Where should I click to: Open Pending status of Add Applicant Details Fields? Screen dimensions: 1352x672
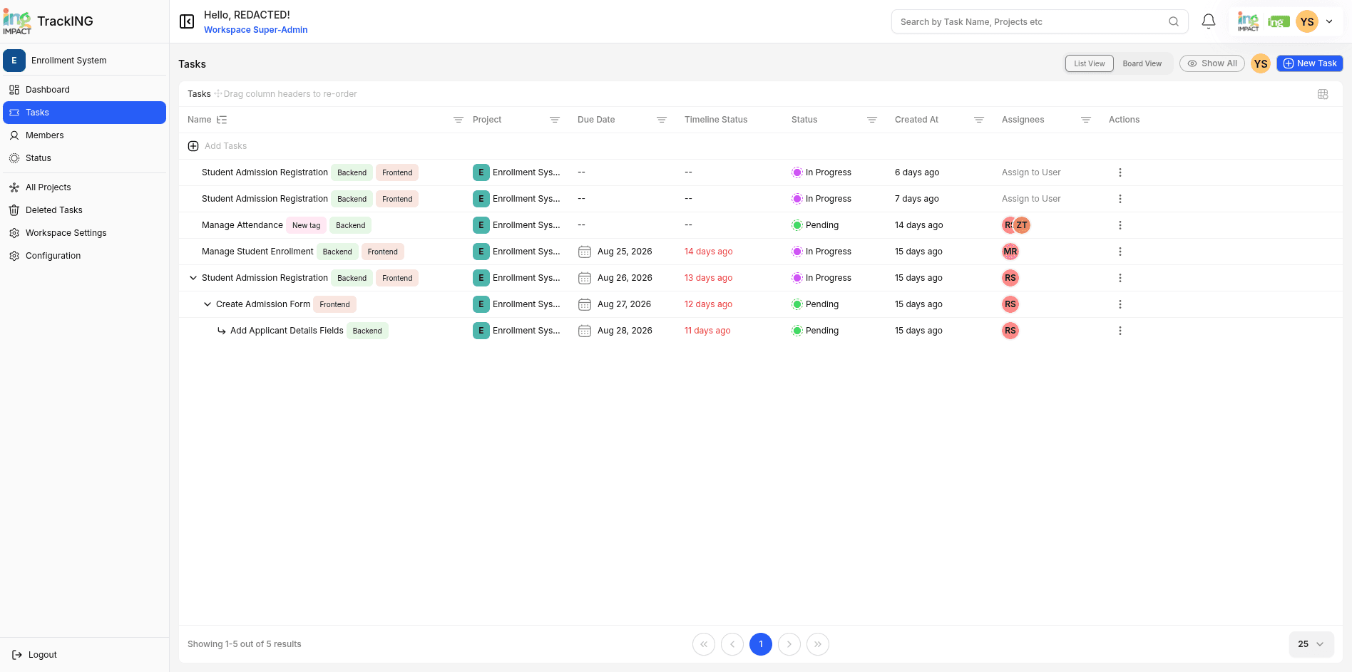click(x=815, y=331)
